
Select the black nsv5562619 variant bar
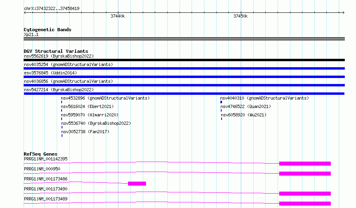[x=184, y=60]
